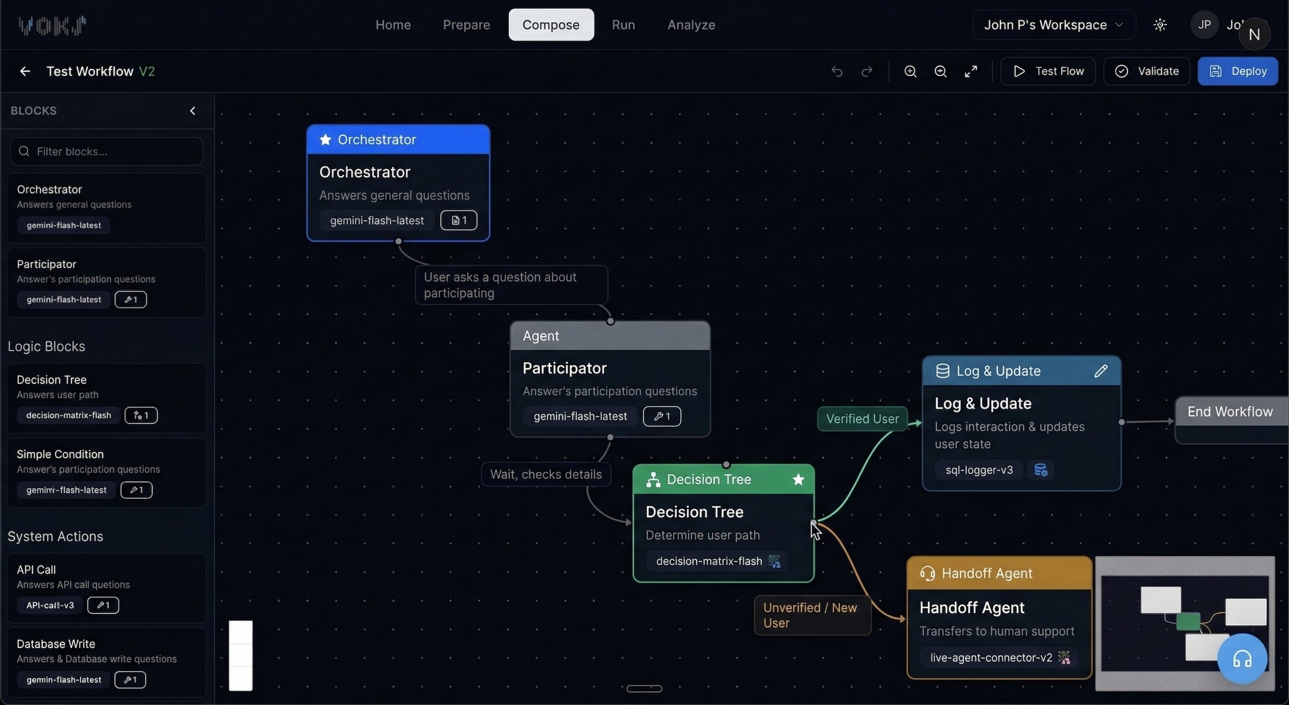Click the Validate button
The image size is (1289, 705).
click(1146, 72)
